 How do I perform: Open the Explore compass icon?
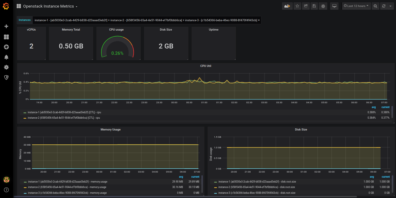(x=6, y=47)
